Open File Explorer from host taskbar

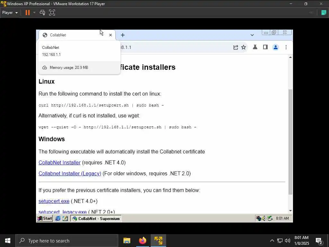click(x=127, y=241)
